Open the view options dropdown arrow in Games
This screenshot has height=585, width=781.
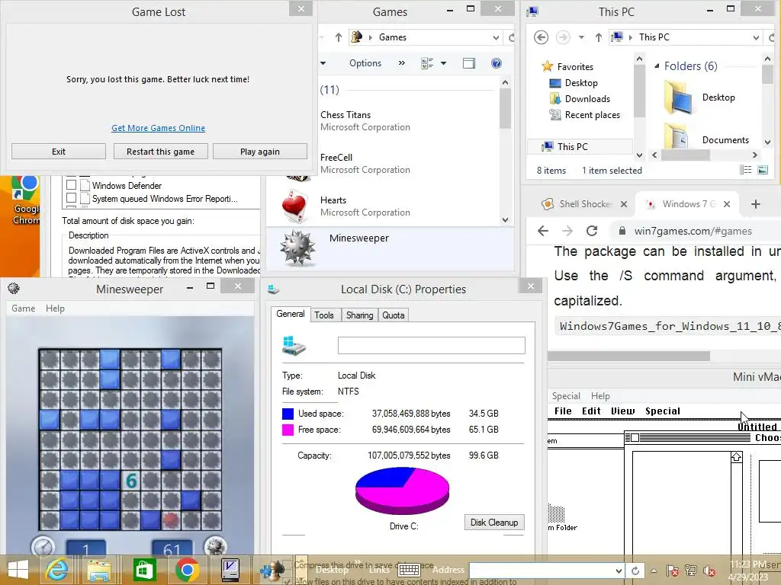tap(443, 63)
